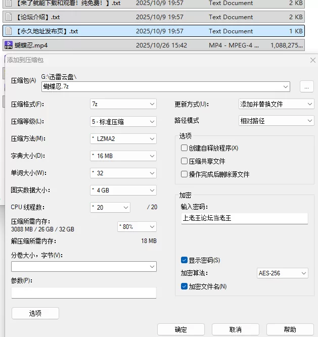Image resolution: width=318 pixels, height=337 pixels.
Task: Expand the 字典大小 16 MB dropdown
Action: [123, 156]
